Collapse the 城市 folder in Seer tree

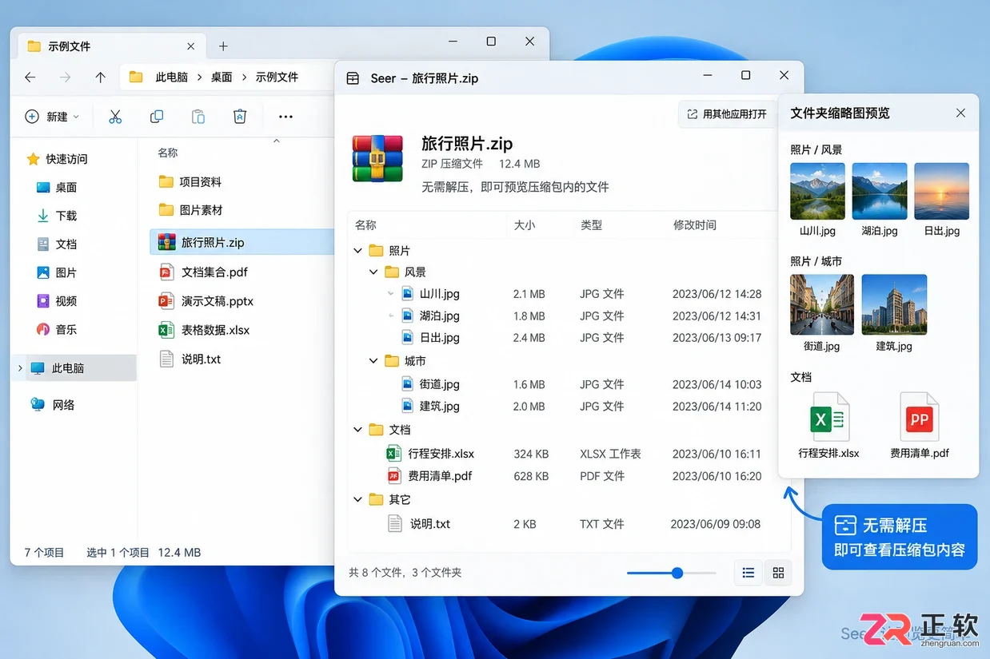click(x=373, y=361)
